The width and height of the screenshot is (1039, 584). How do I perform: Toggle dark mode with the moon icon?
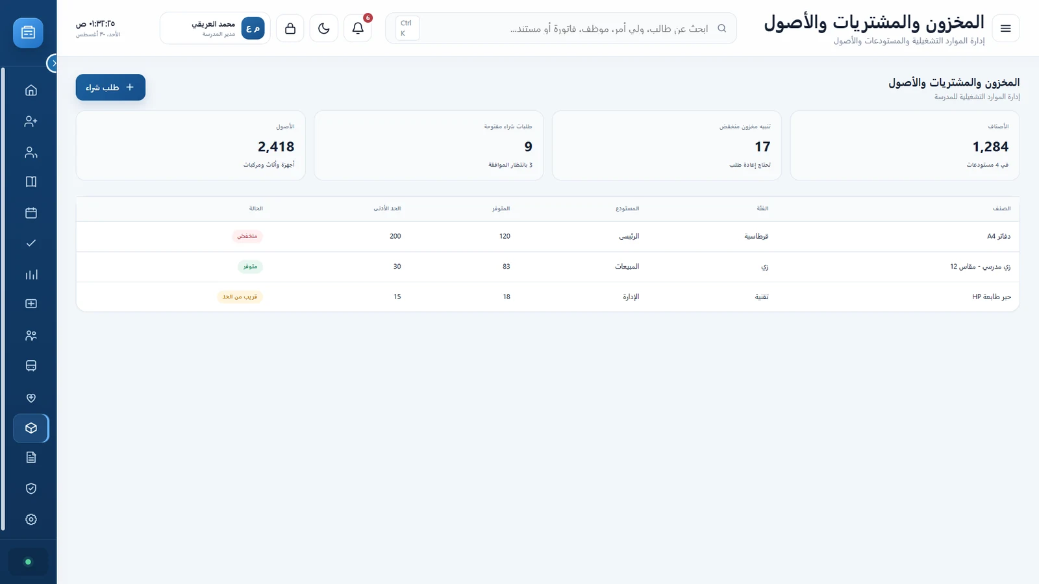pyautogui.click(x=324, y=29)
